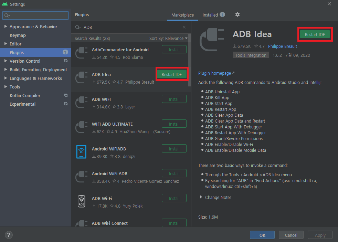Click the plugin search magnifier icon
338x242 pixels.
[x=78, y=27]
